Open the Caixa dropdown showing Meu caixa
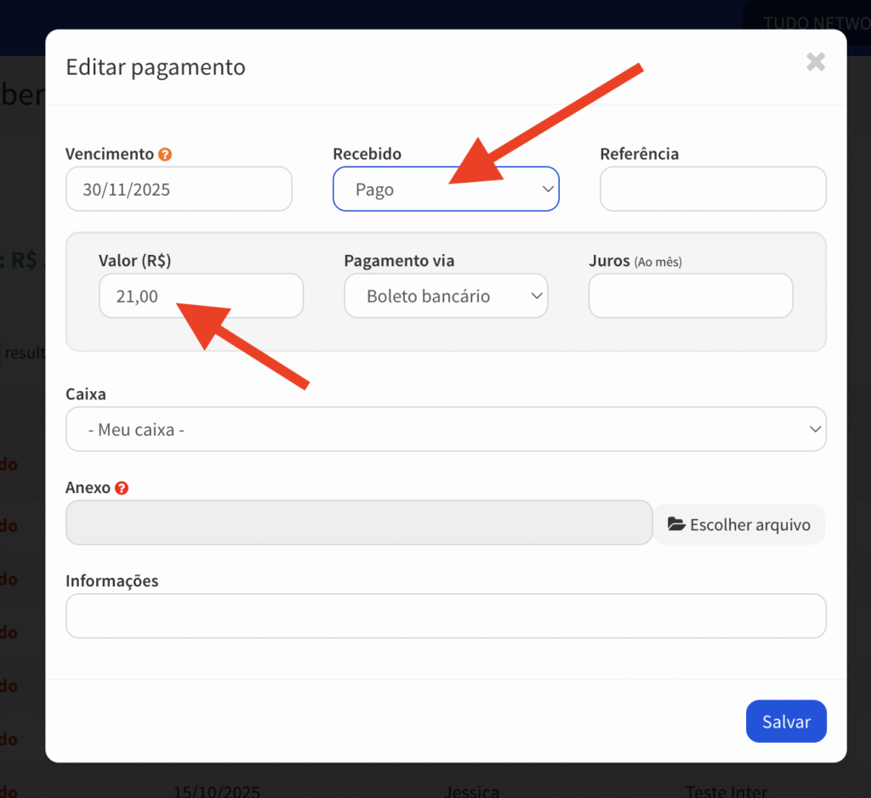 (x=446, y=429)
